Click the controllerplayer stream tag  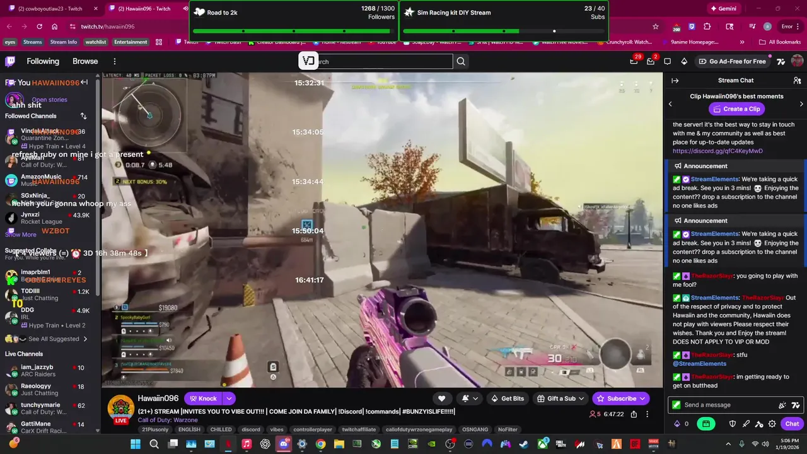pyautogui.click(x=313, y=429)
